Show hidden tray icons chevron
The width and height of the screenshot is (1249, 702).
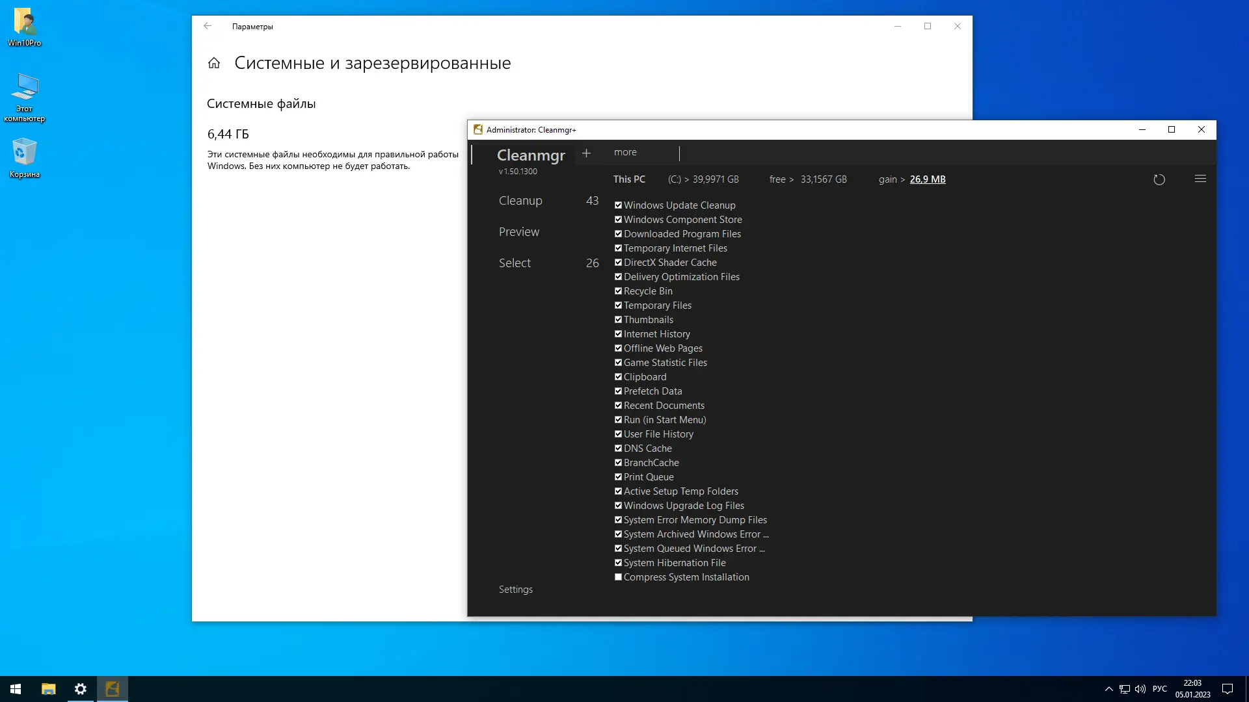point(1108,689)
